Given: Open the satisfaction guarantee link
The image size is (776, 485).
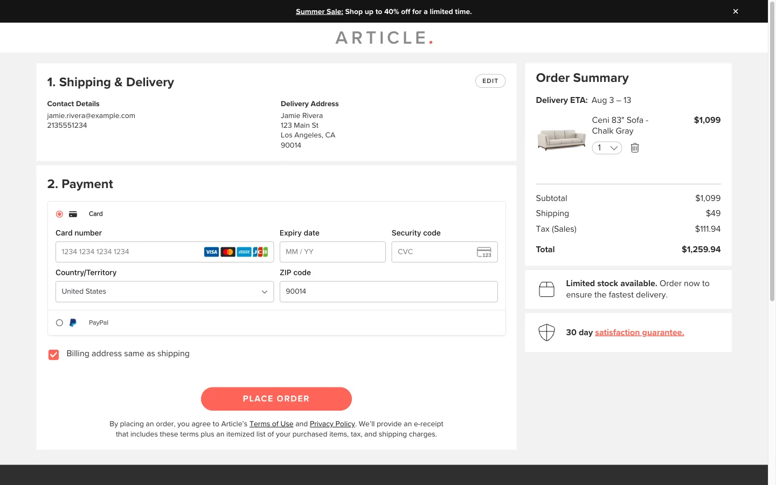Looking at the screenshot, I should pos(639,332).
